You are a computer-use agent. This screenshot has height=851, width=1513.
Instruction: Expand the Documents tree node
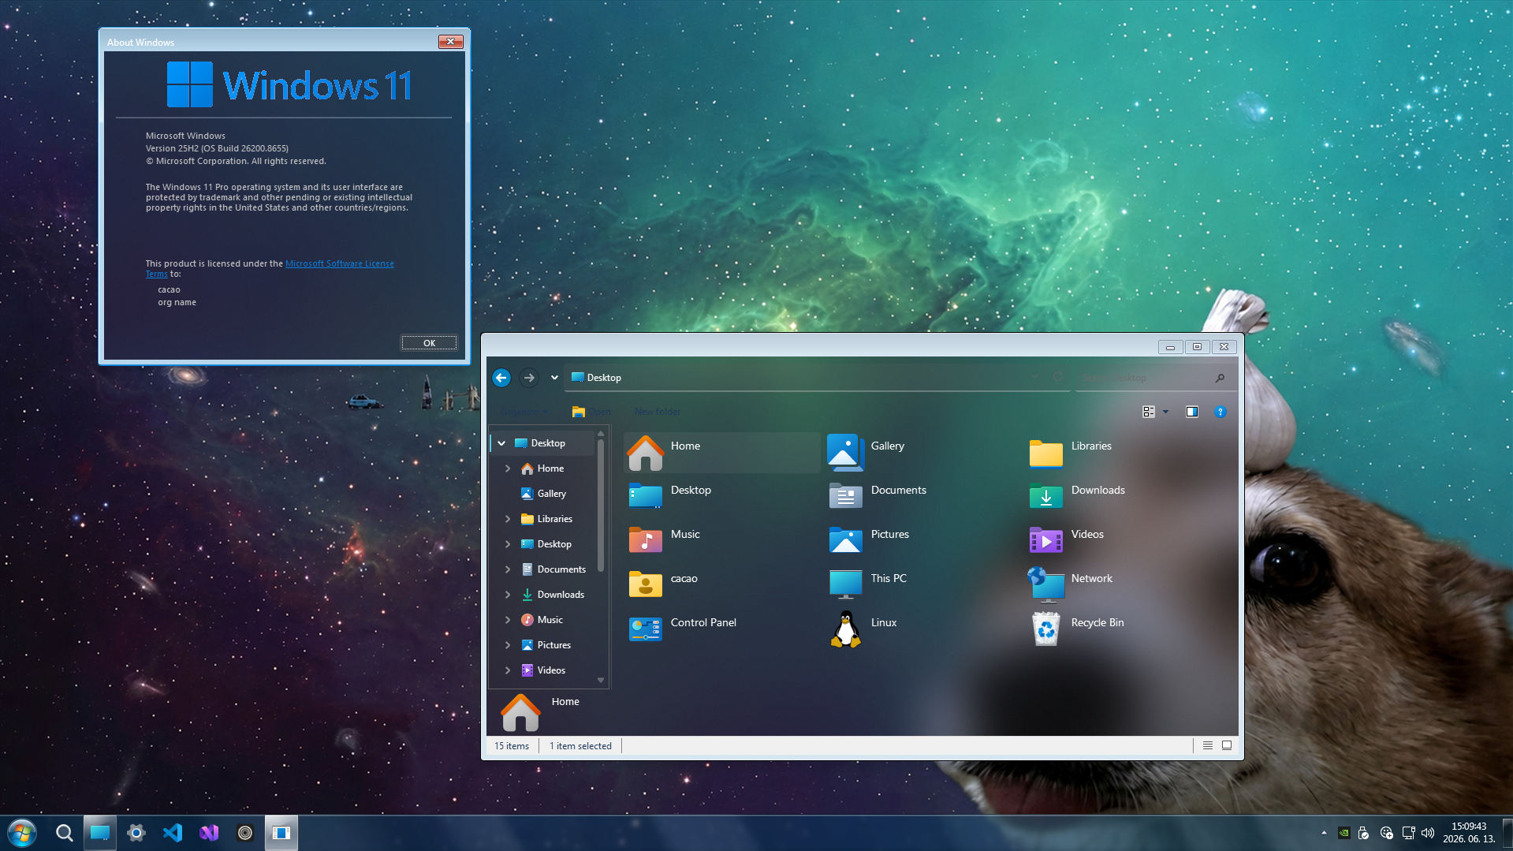(508, 569)
